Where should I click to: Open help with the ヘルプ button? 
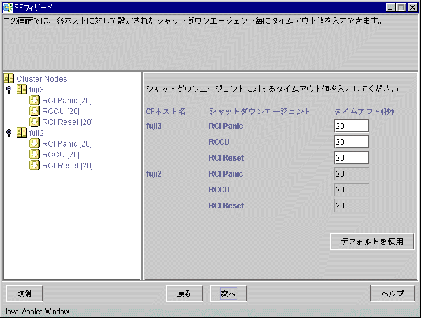pos(392,294)
